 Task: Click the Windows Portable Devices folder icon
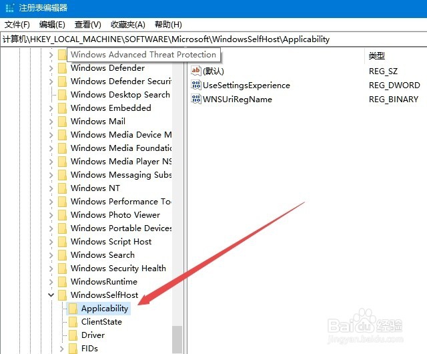click(62, 228)
